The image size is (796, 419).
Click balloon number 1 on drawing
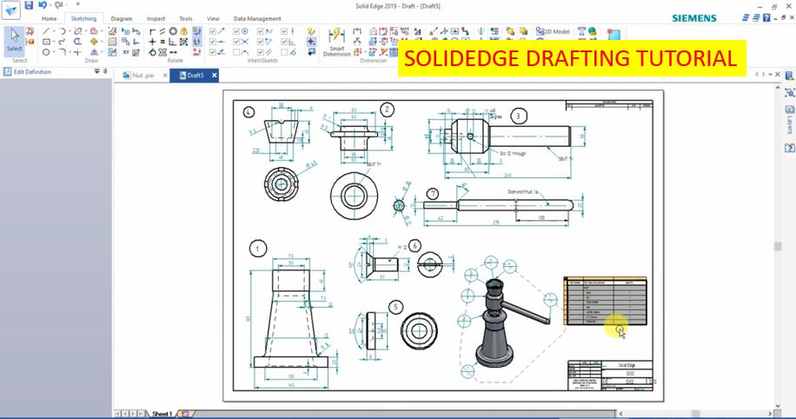click(x=258, y=249)
